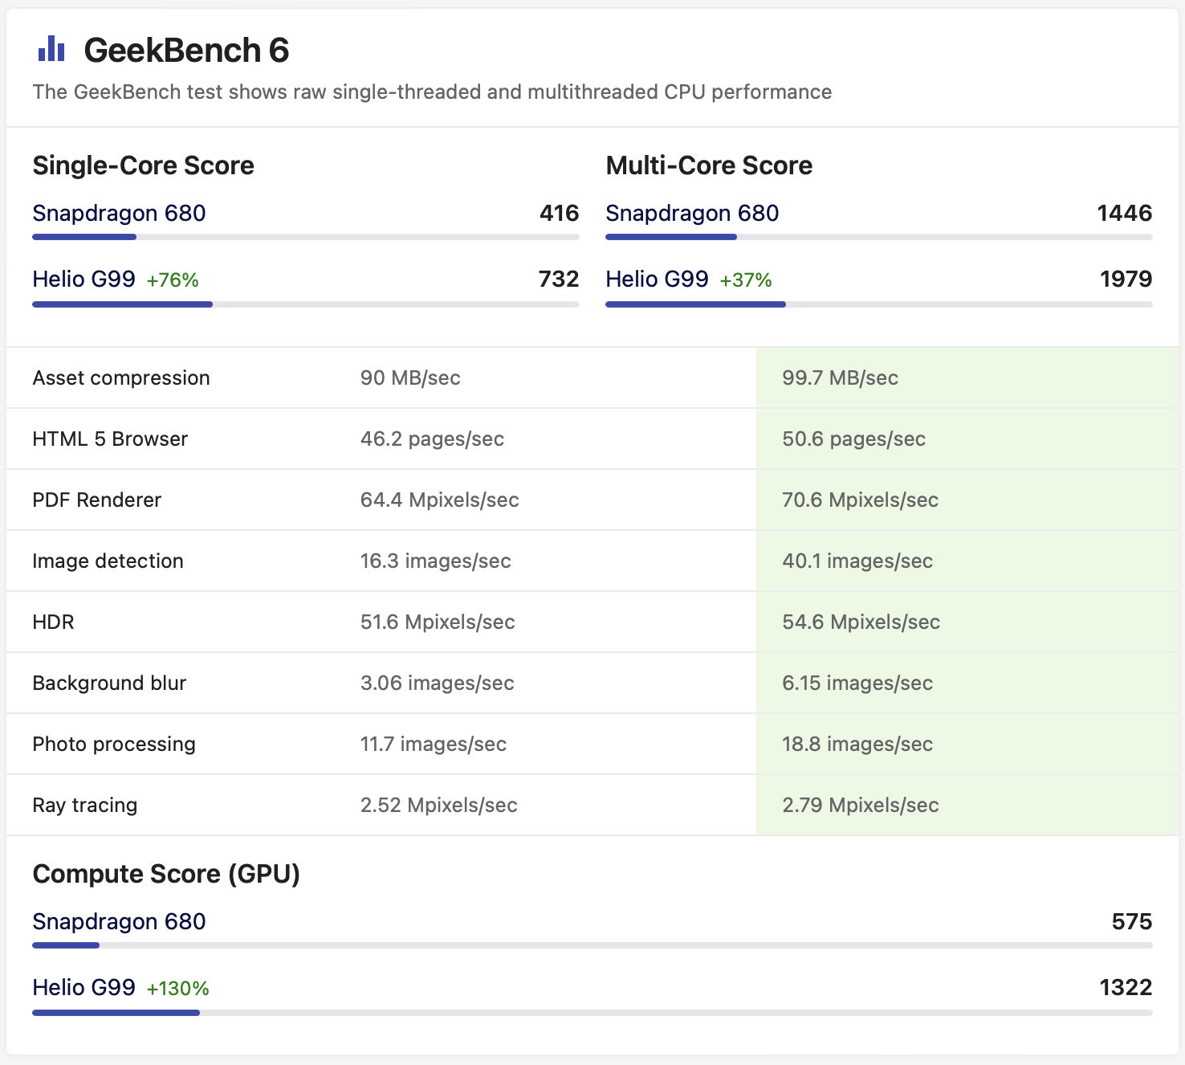Click the 90 MB/sec value
This screenshot has height=1065, width=1185.
coord(410,377)
